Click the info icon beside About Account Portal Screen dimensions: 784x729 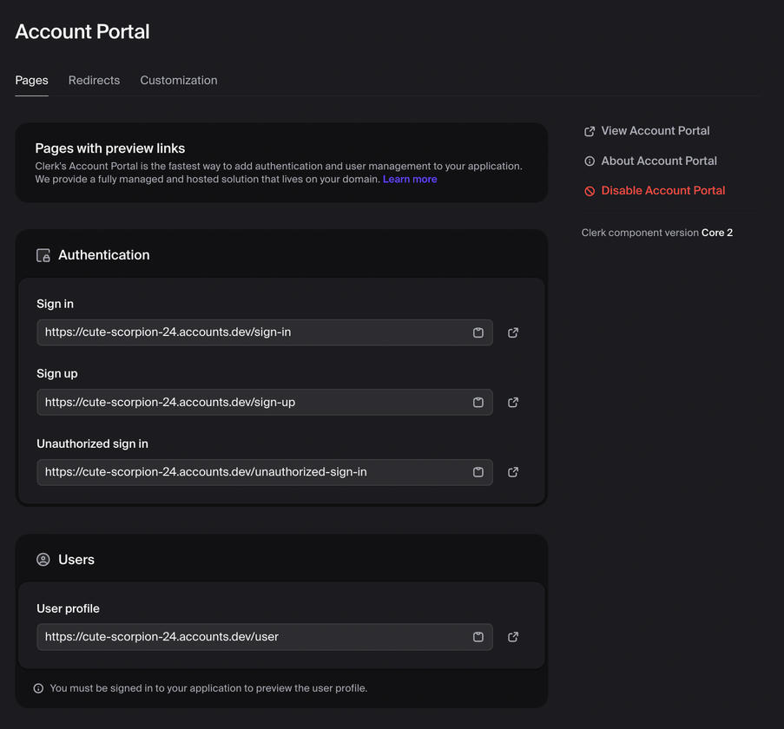[588, 161]
